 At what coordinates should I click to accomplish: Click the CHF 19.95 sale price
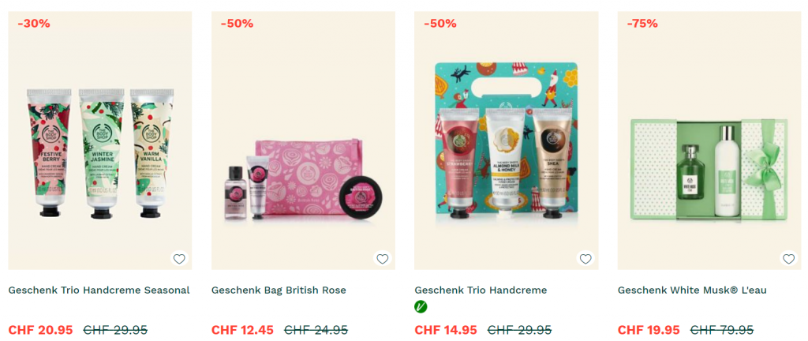point(649,330)
